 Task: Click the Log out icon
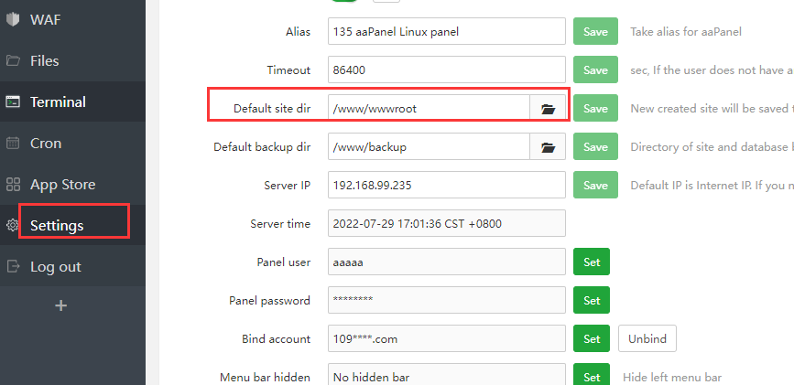coord(13,266)
